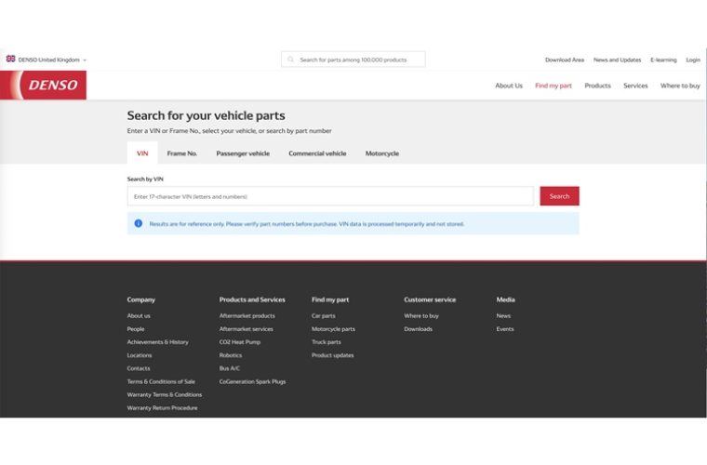Open Warranty Return Procedure link
707x465 pixels.
click(162, 407)
